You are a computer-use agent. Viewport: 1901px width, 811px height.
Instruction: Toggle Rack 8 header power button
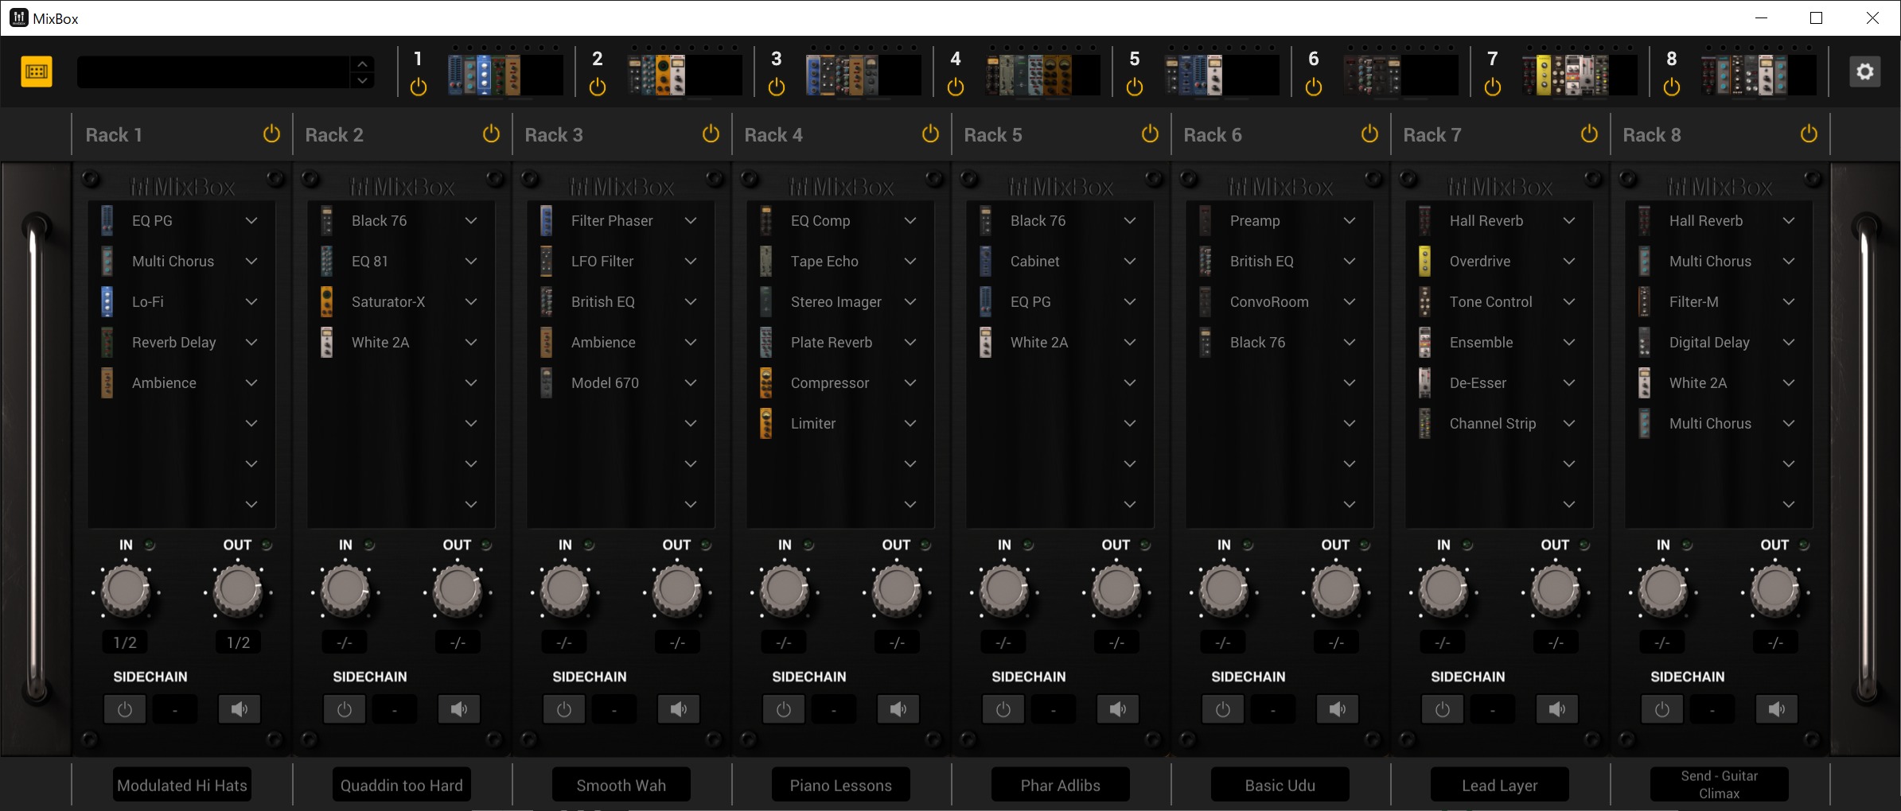(x=1809, y=134)
